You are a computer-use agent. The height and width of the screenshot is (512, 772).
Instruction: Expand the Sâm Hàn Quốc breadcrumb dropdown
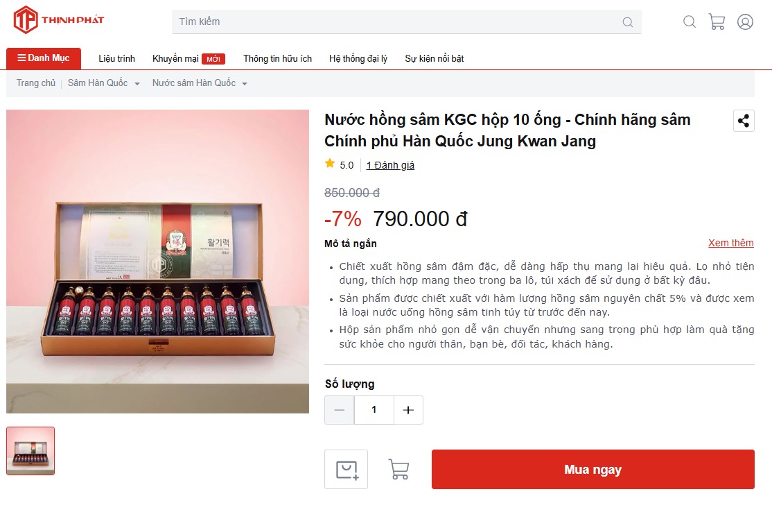tap(137, 84)
